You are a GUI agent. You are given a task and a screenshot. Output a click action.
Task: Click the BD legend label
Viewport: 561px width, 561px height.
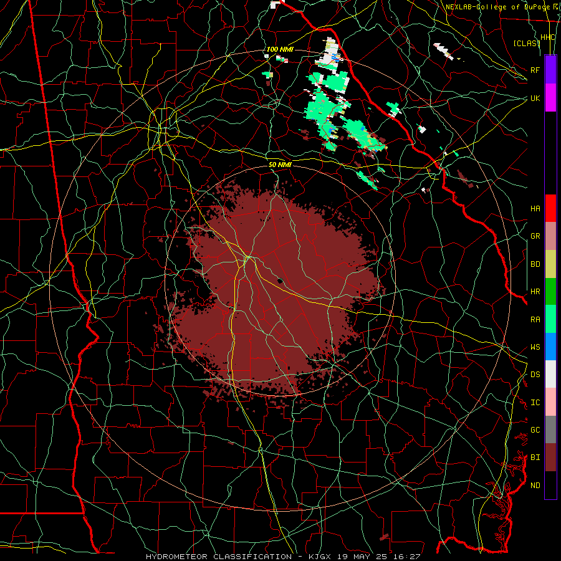pyautogui.click(x=535, y=264)
